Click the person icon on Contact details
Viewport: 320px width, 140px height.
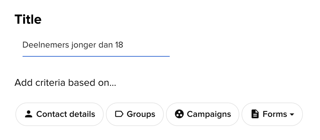tap(28, 114)
